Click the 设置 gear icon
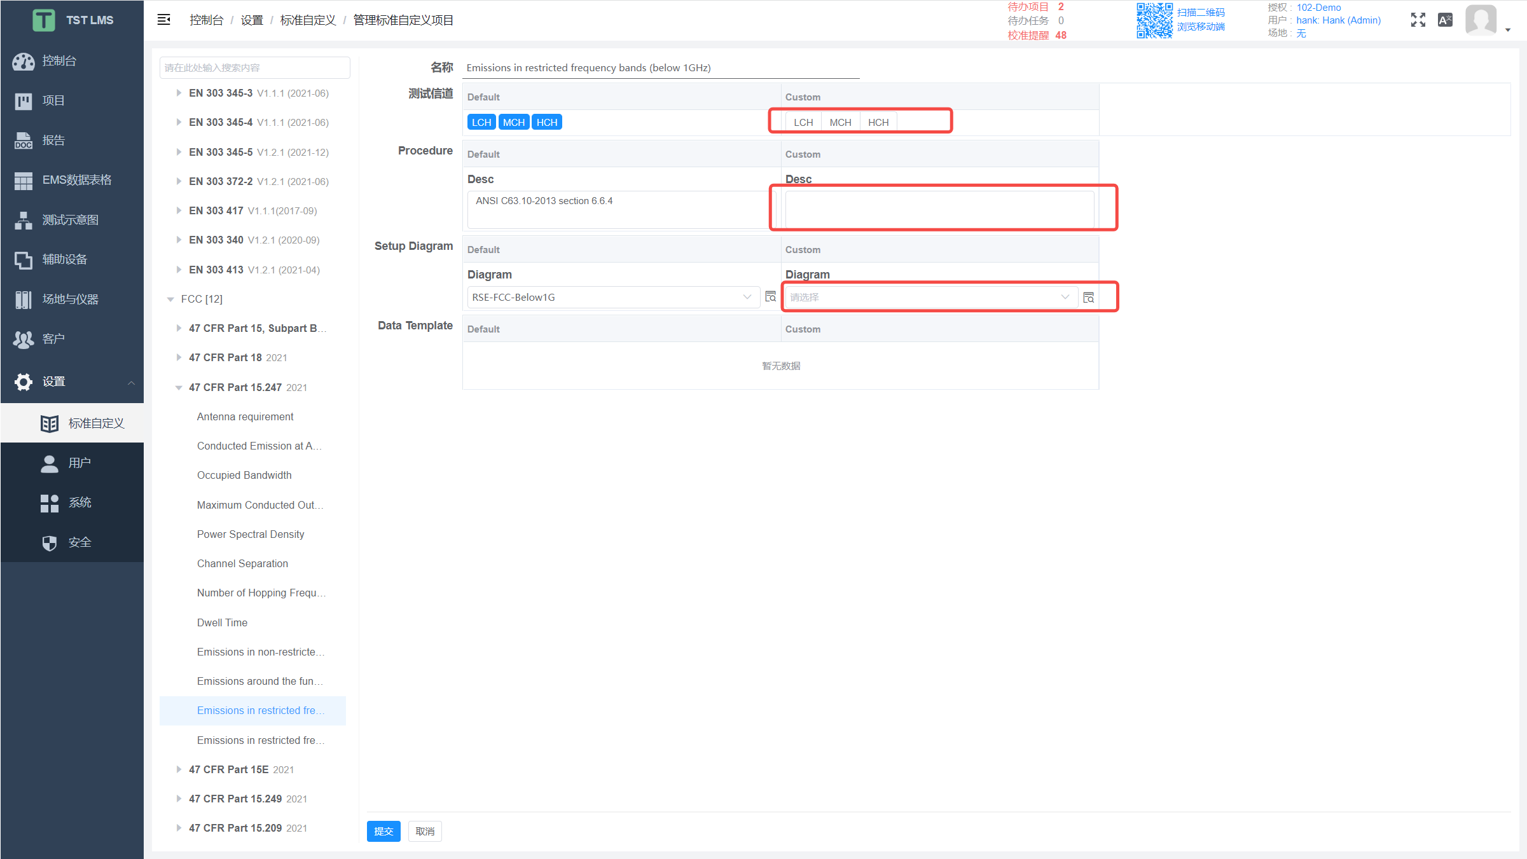Screen dimensions: 1527x859 point(24,381)
